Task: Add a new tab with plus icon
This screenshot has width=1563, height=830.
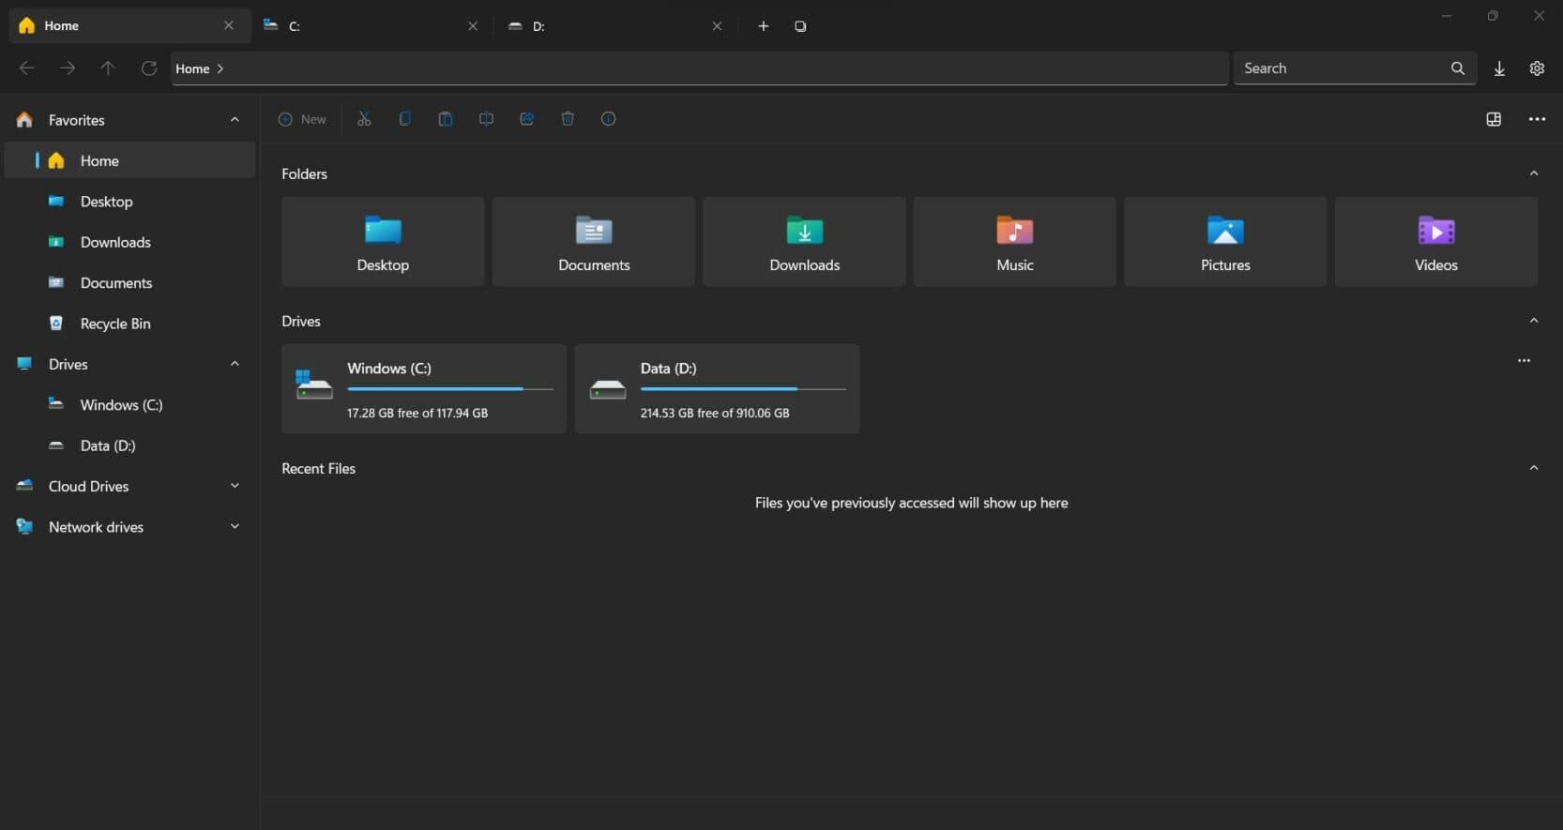Action: tap(763, 26)
